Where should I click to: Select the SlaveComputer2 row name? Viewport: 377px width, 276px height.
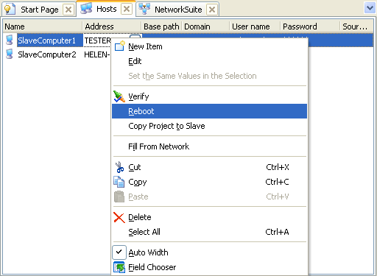[47, 54]
